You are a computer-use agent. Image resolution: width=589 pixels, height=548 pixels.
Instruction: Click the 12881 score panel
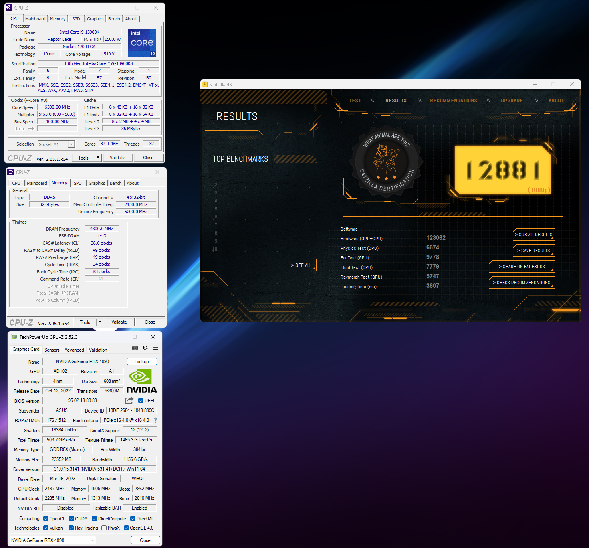click(x=503, y=170)
